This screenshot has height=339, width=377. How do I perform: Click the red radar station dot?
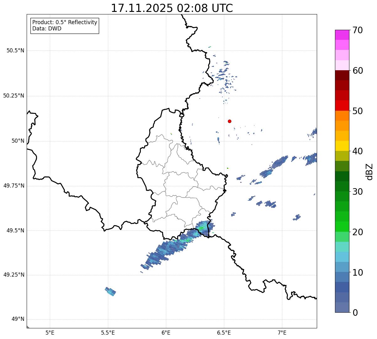[230, 121]
